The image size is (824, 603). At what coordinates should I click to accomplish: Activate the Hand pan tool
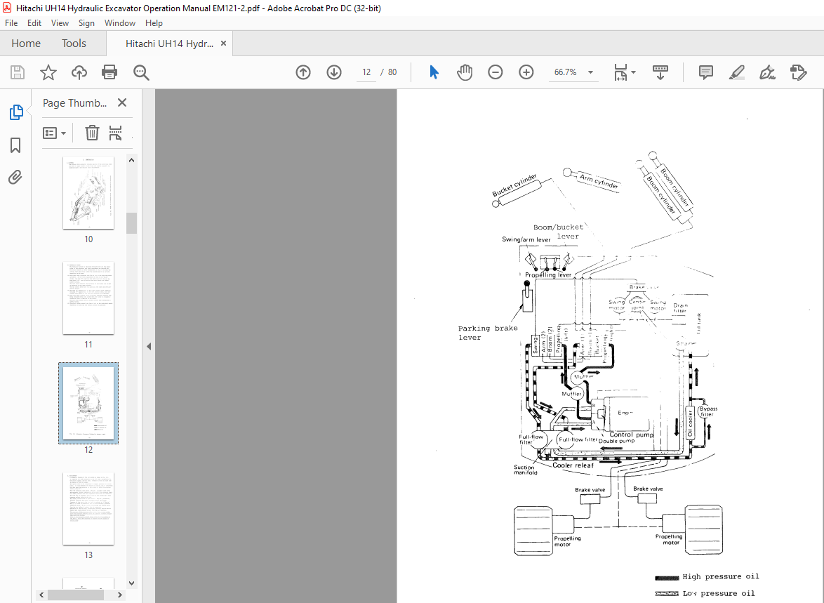tap(465, 72)
